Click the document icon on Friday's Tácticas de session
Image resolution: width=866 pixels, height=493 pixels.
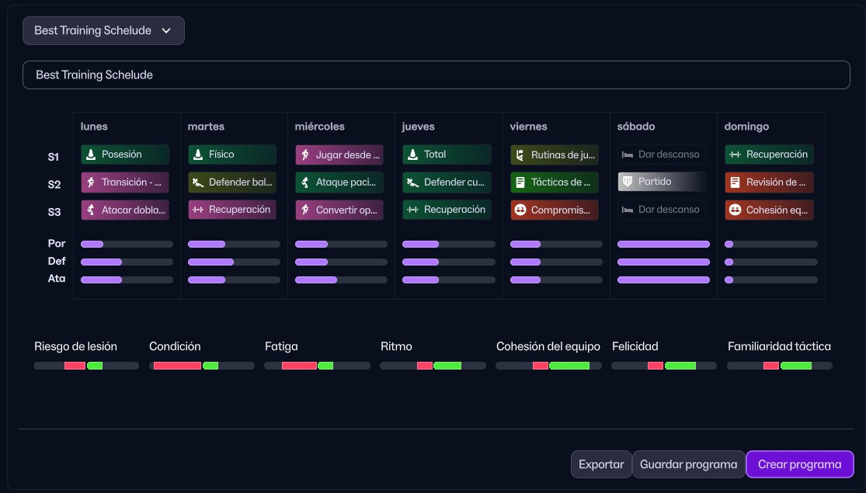pyautogui.click(x=520, y=182)
